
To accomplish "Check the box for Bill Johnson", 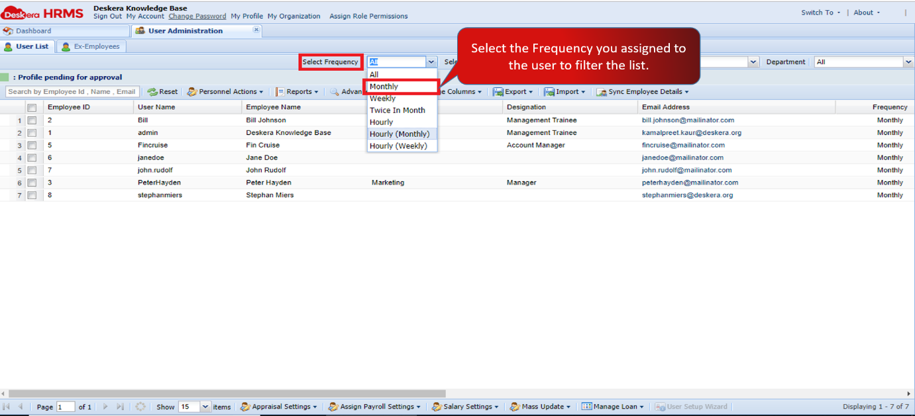I will pyautogui.click(x=32, y=120).
